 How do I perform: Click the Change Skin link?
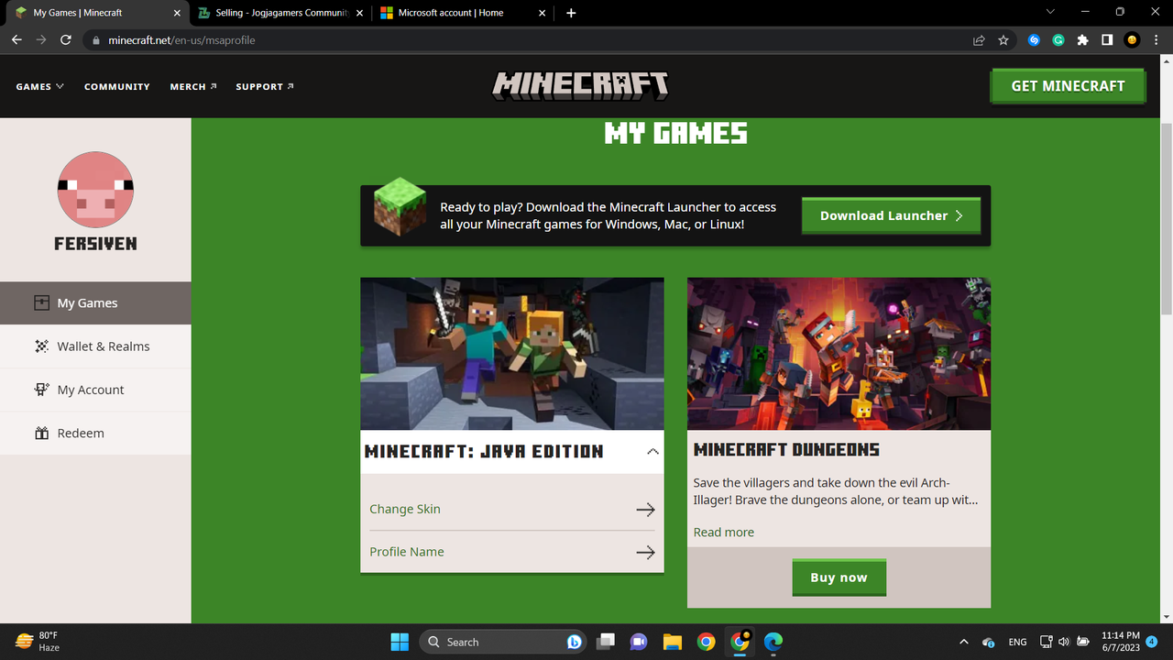tap(405, 510)
